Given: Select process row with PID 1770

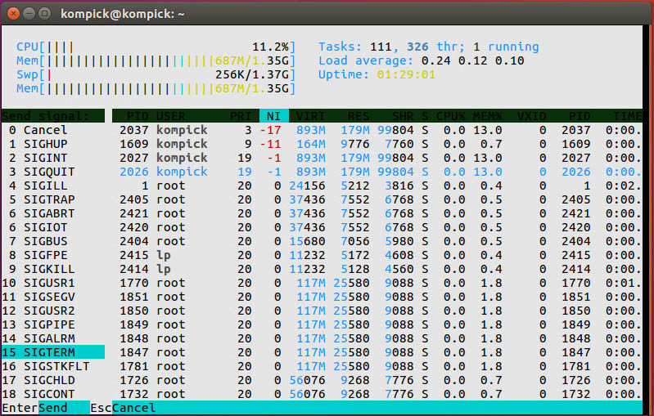Looking at the screenshot, I should coord(377,283).
